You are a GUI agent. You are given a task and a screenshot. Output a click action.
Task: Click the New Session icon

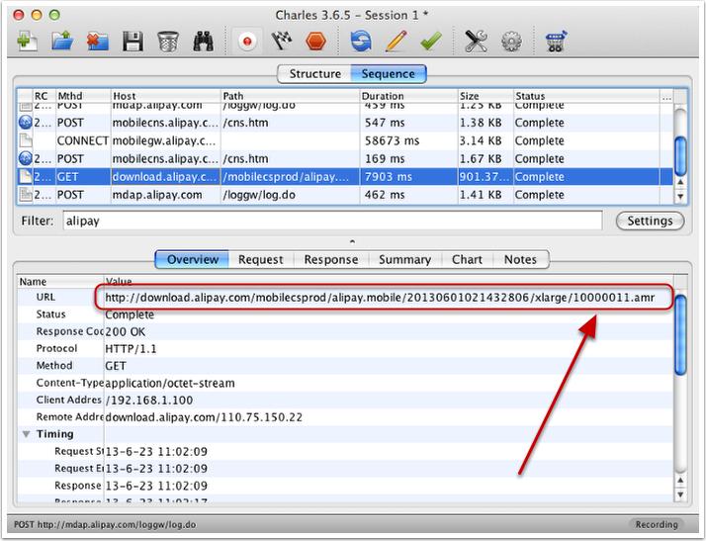click(27, 41)
